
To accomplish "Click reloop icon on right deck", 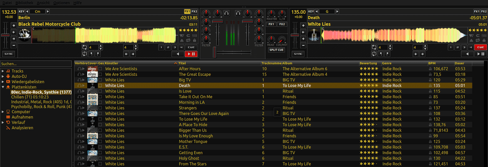I will click(374, 54).
